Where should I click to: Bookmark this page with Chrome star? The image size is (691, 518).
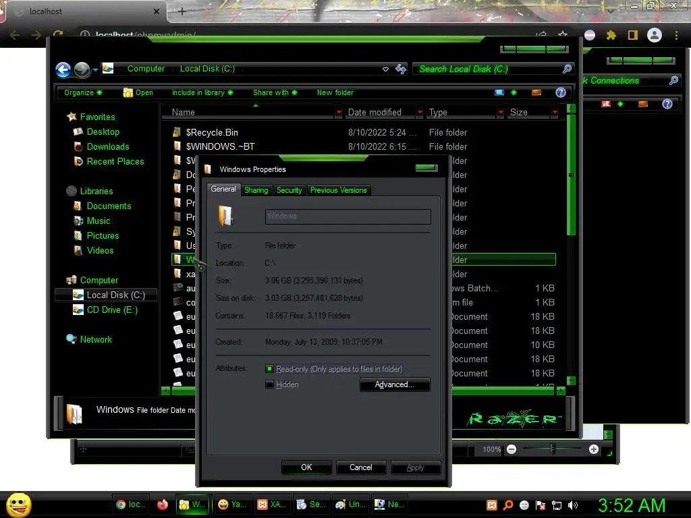(x=563, y=34)
